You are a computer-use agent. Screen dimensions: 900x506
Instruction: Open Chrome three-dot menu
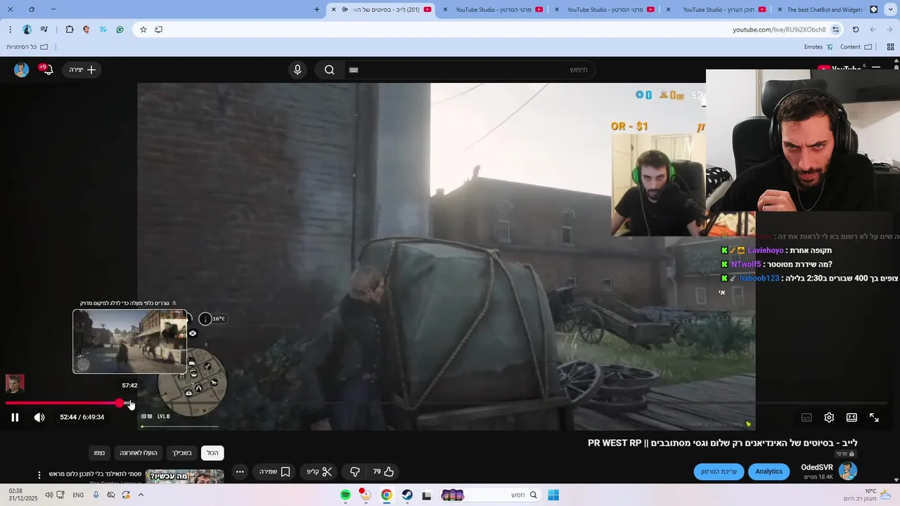pyautogui.click(x=10, y=30)
